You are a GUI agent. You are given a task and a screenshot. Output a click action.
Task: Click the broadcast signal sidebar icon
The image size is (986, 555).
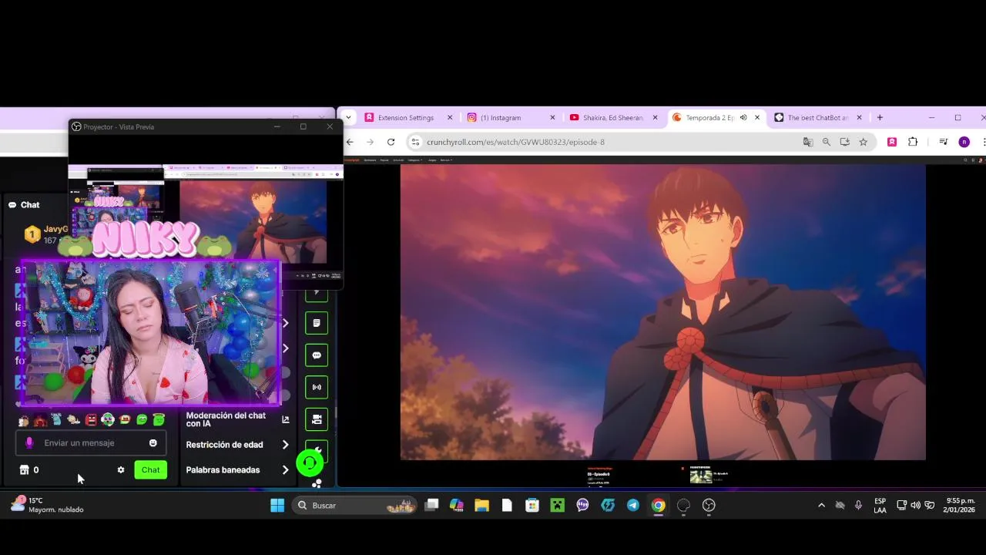(317, 387)
